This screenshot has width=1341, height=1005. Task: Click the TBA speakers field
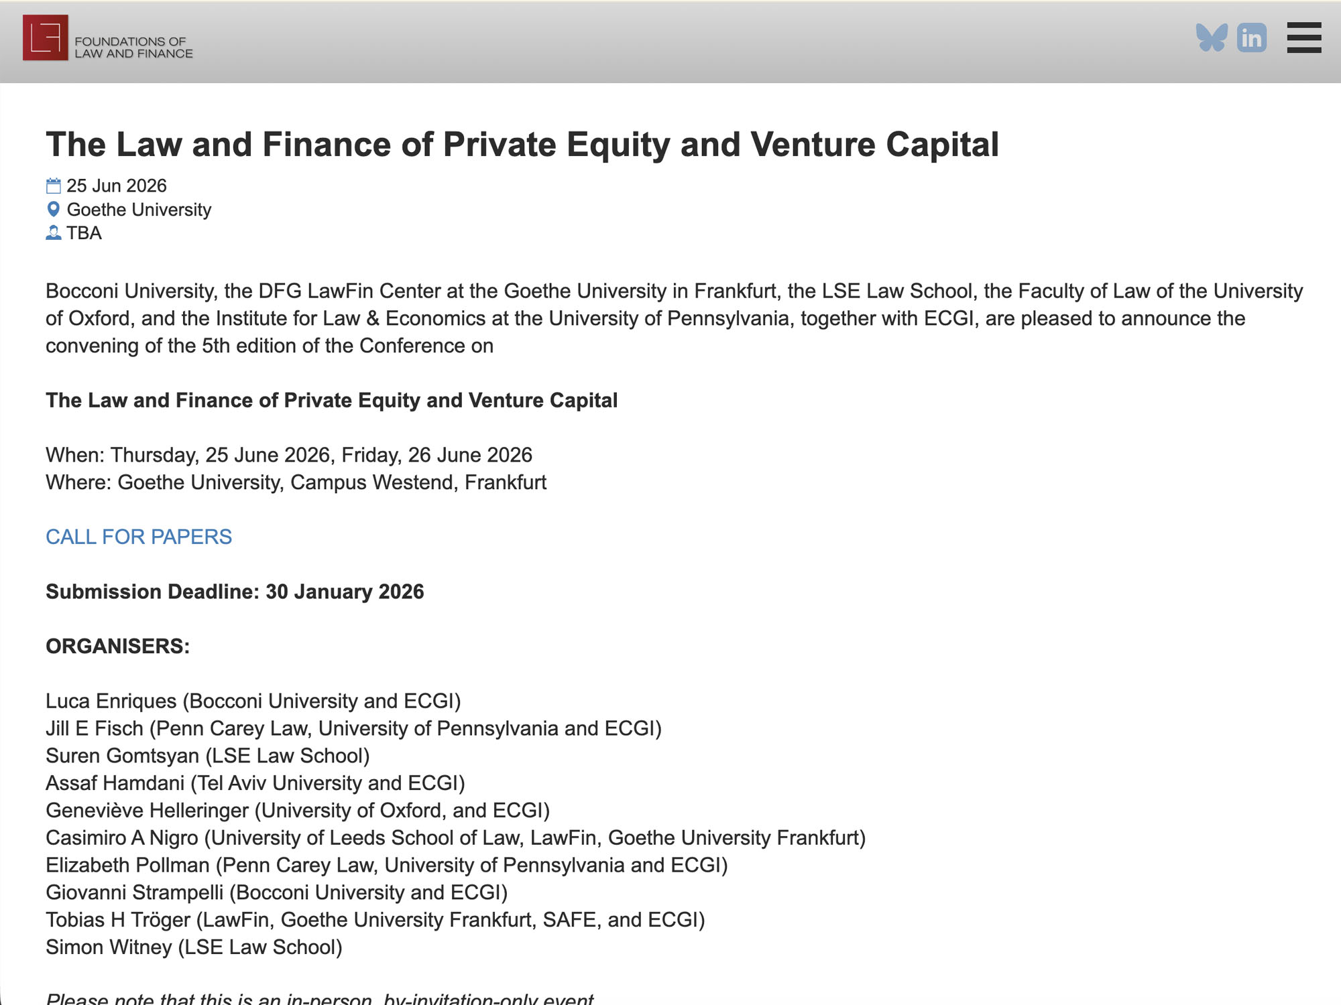(x=84, y=233)
